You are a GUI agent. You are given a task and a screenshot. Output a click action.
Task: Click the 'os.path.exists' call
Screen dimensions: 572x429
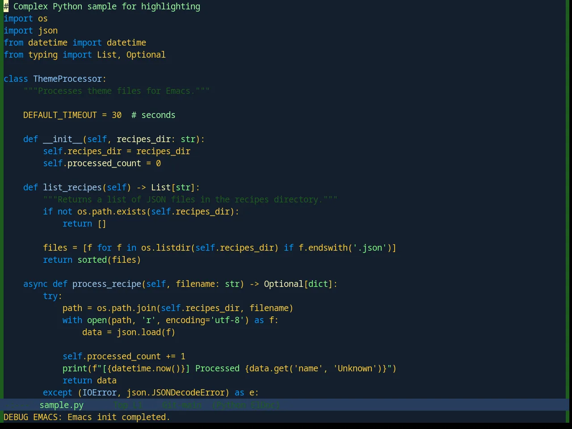tap(112, 212)
